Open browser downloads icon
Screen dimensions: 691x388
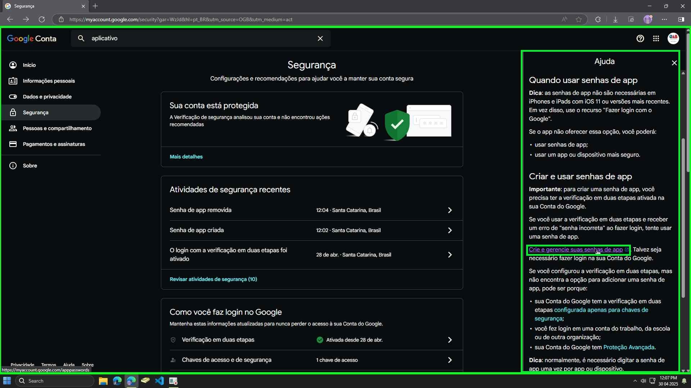(615, 19)
